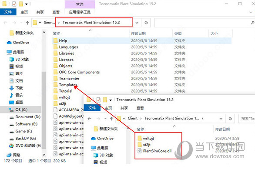Open quick access toolbar dropdown in back window
Screen dimensions: 255x169
[27, 4]
